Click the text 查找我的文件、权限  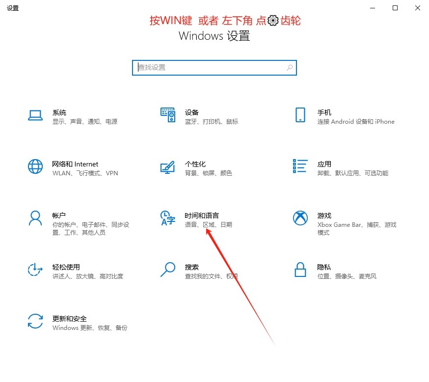point(212,276)
